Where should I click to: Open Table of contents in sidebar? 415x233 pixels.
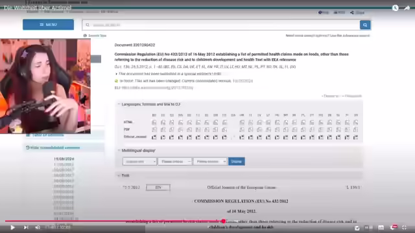45,135
